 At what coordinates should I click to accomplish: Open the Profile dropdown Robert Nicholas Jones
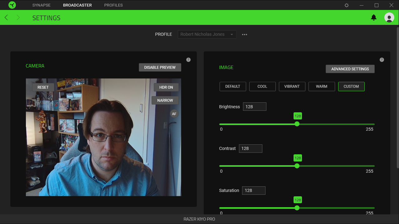207,35
